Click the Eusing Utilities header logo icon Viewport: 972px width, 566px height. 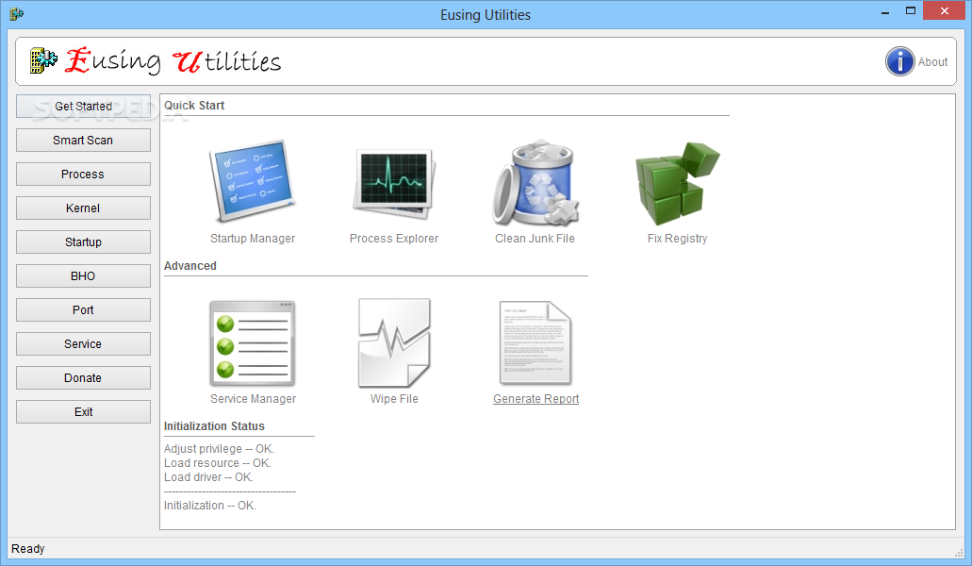point(43,60)
